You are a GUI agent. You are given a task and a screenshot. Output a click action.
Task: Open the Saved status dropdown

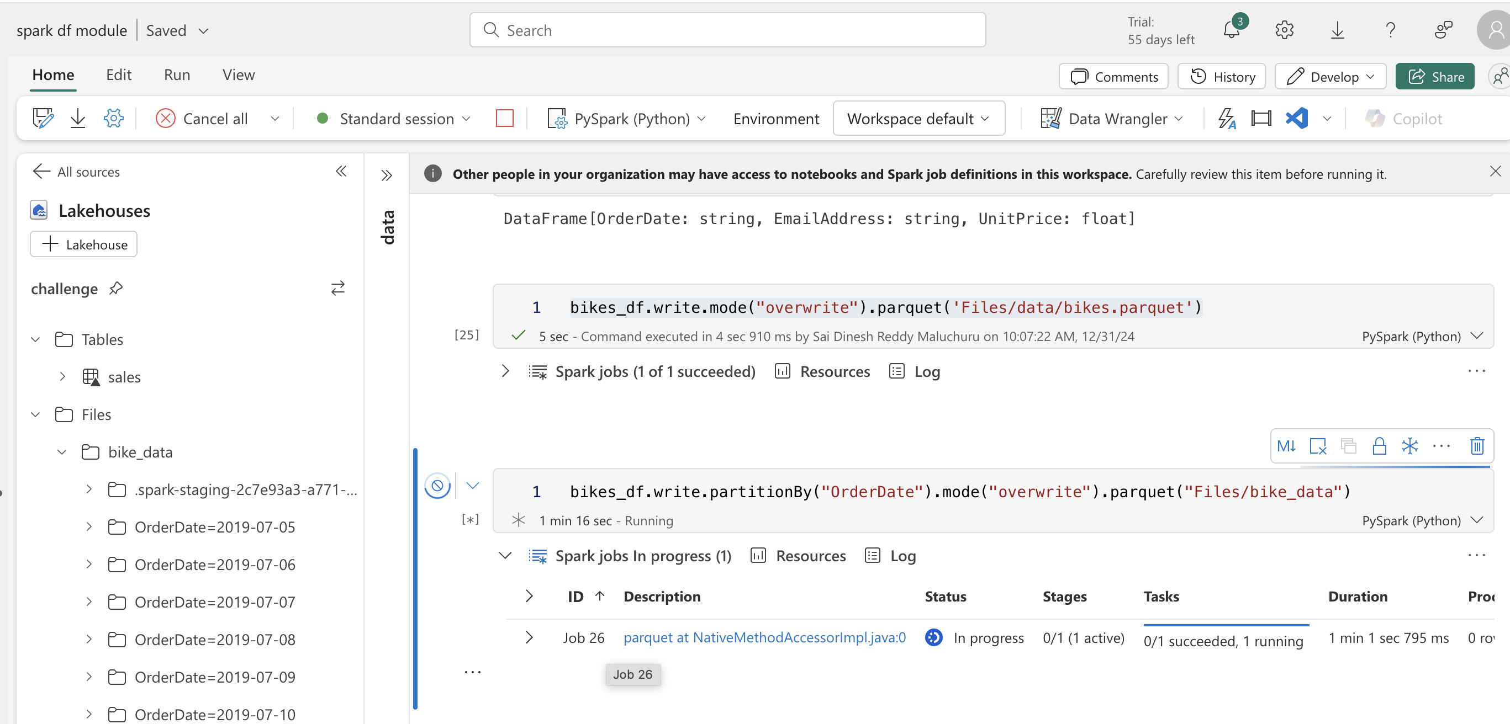coord(203,31)
